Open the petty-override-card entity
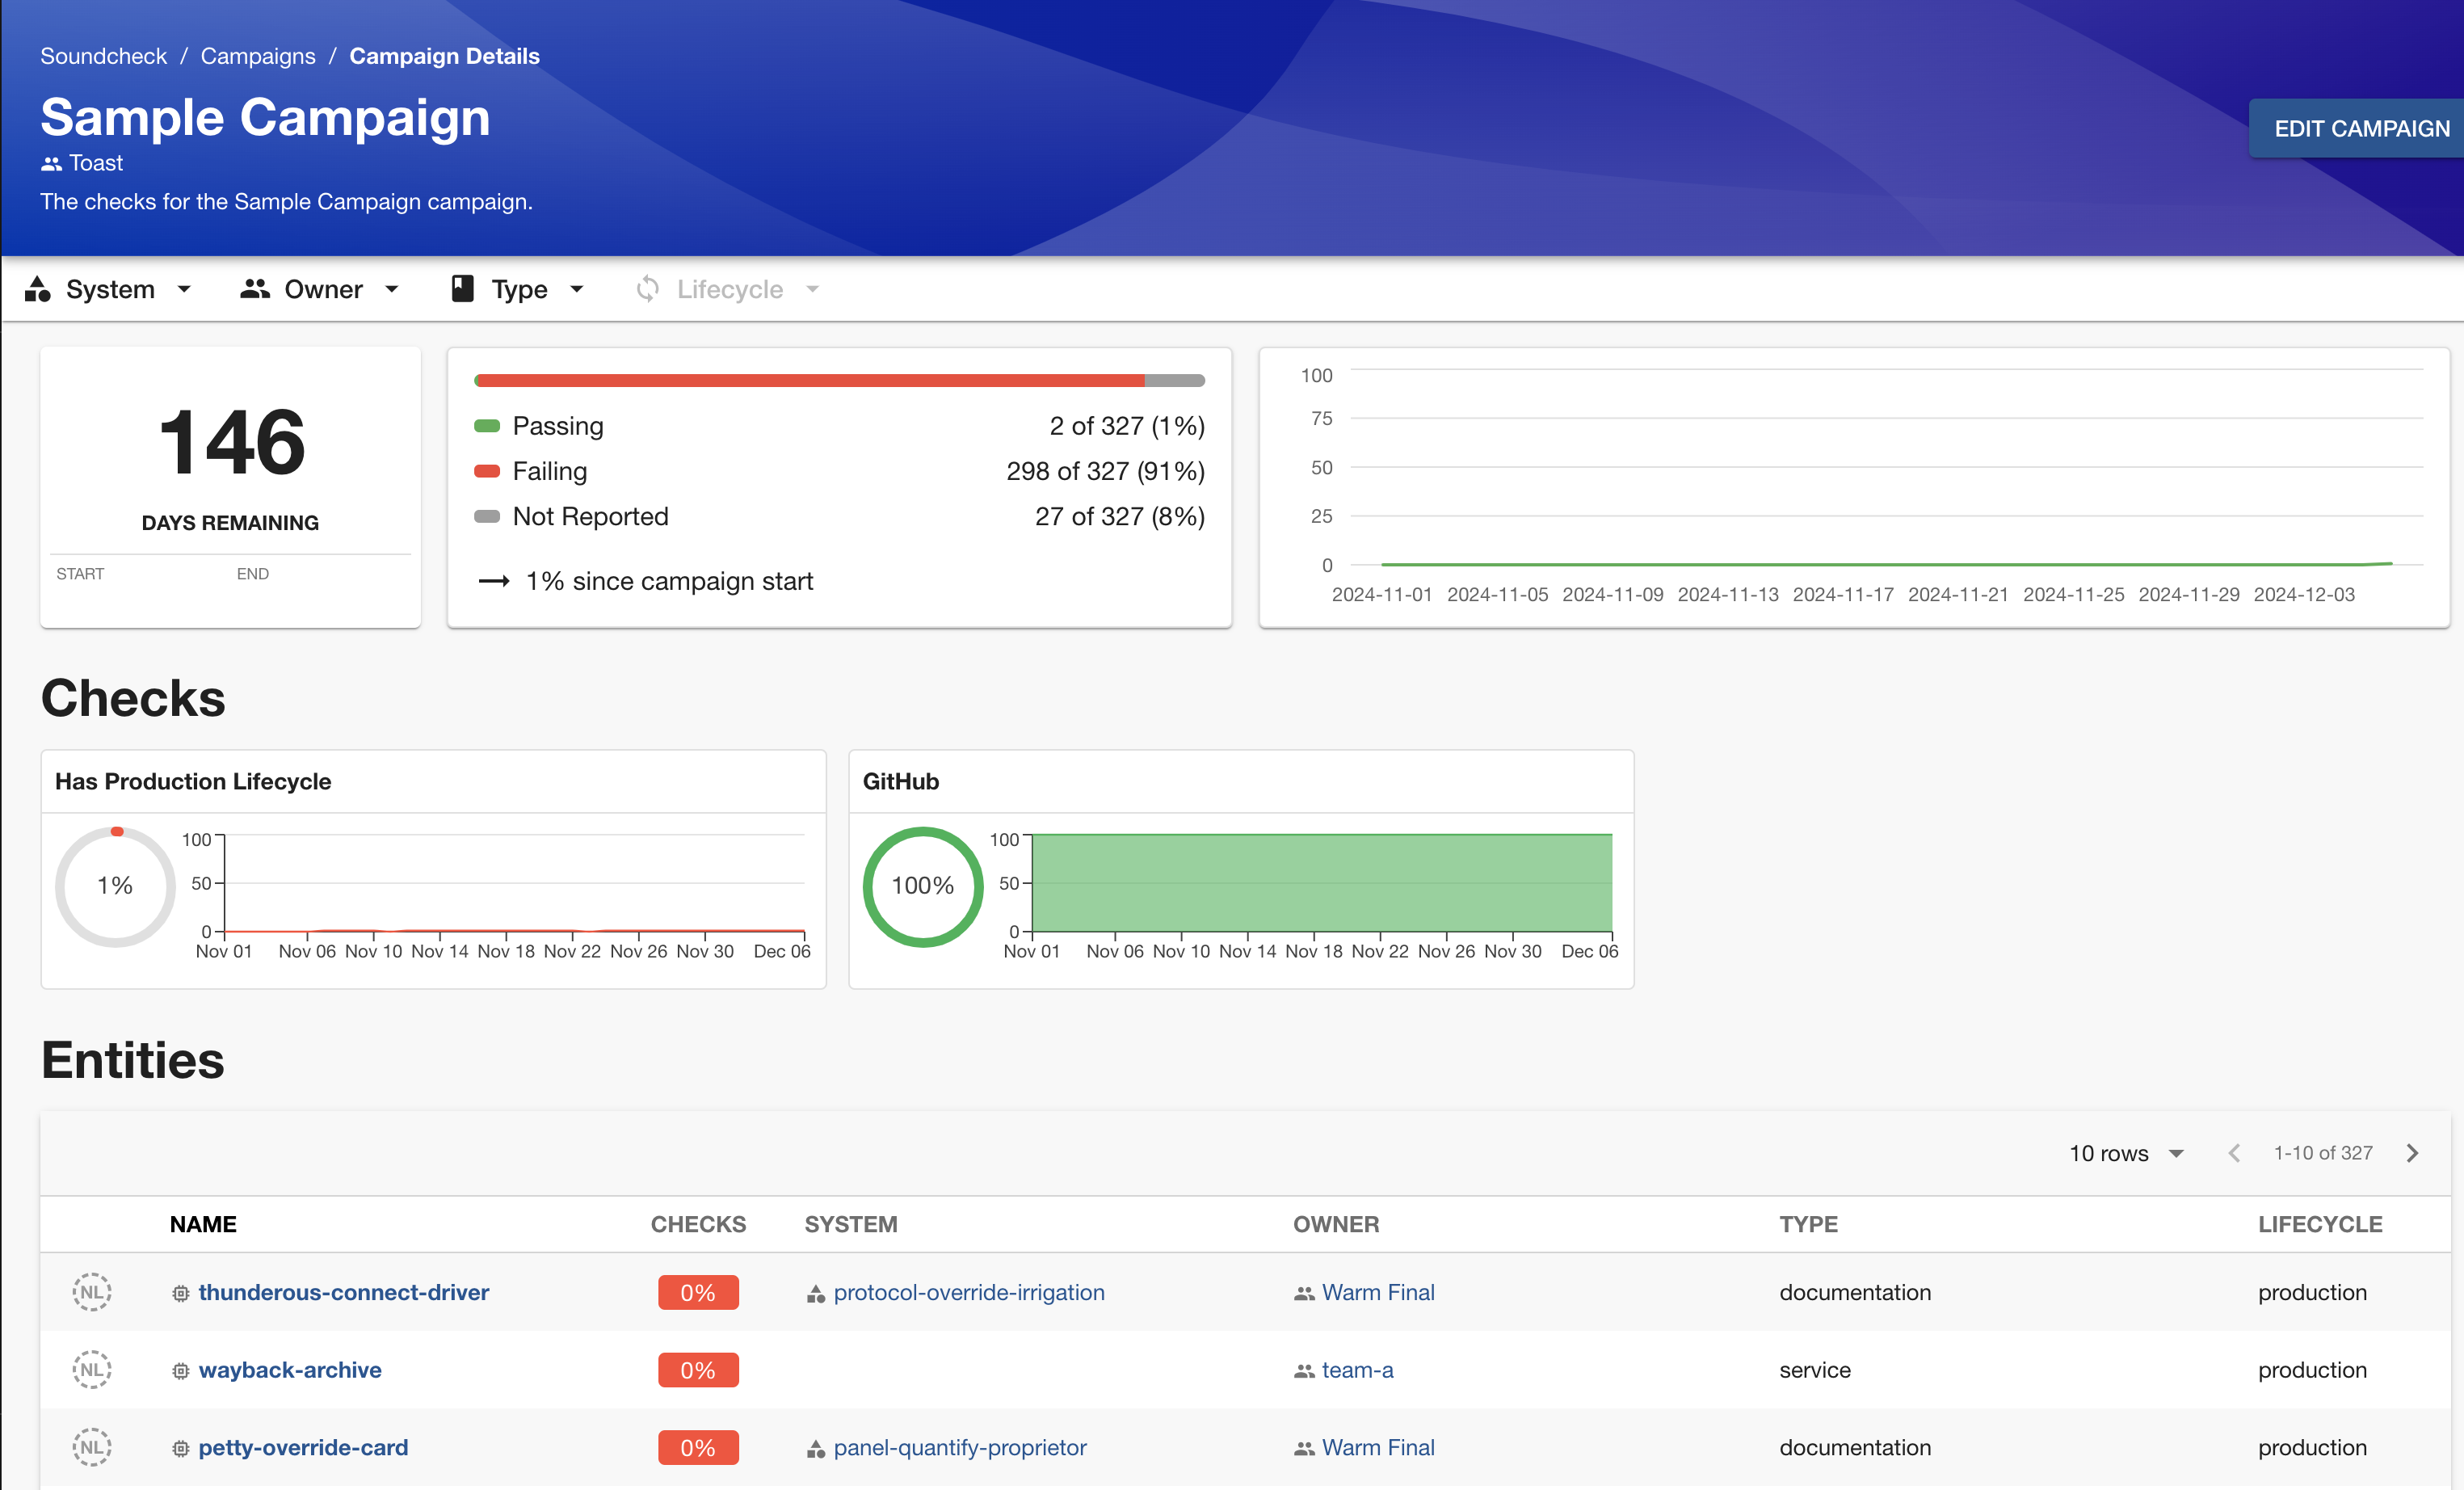2464x1490 pixels. pos(303,1447)
